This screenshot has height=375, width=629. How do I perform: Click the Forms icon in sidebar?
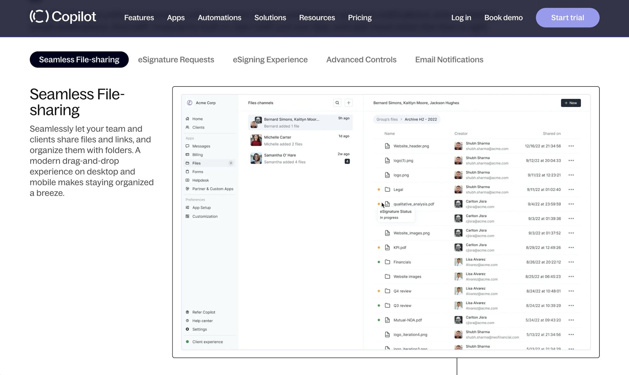pos(188,171)
